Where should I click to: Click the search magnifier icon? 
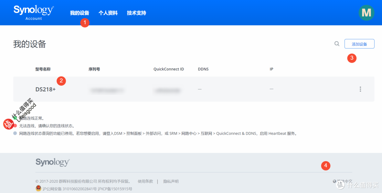[337, 44]
